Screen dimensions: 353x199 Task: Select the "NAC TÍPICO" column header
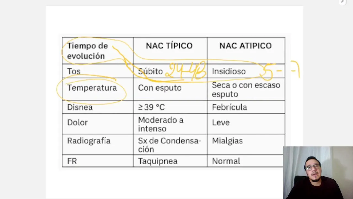pyautogui.click(x=169, y=46)
